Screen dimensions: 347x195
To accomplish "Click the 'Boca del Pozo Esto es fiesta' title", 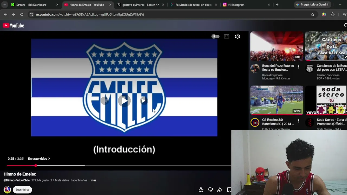I will [x=278, y=68].
